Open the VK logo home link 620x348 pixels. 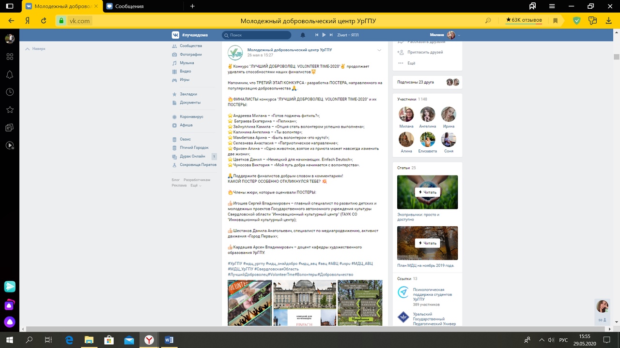175,35
